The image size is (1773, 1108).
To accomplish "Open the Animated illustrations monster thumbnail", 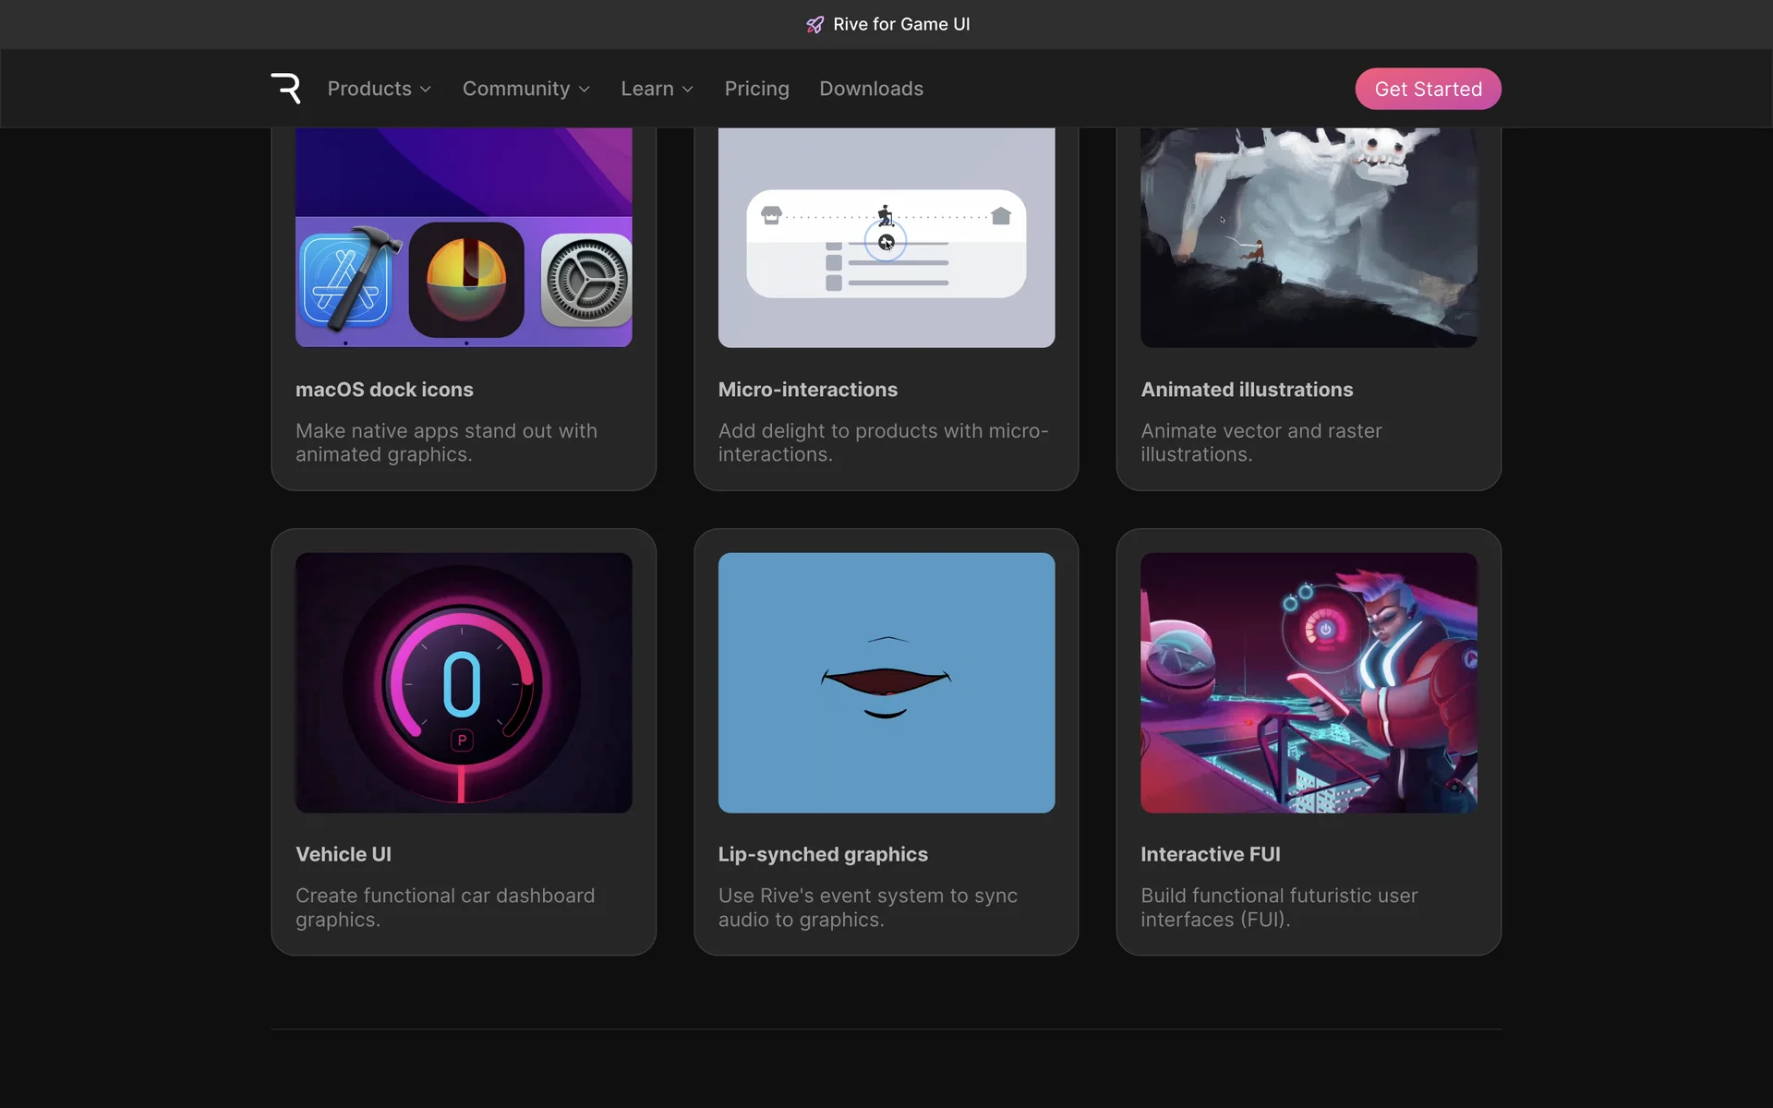I will tap(1308, 237).
